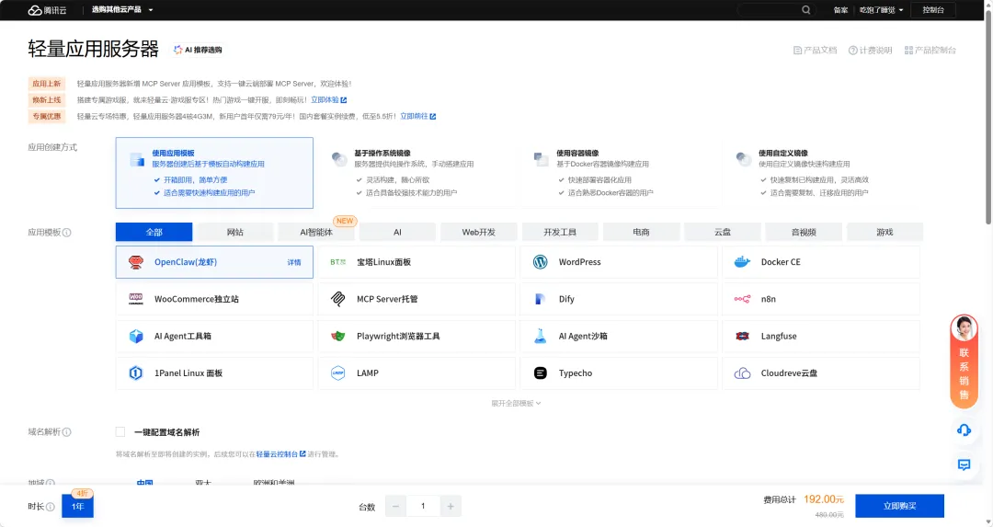
Task: Expand 选购其他云产品 dropdown
Action: pyautogui.click(x=122, y=10)
